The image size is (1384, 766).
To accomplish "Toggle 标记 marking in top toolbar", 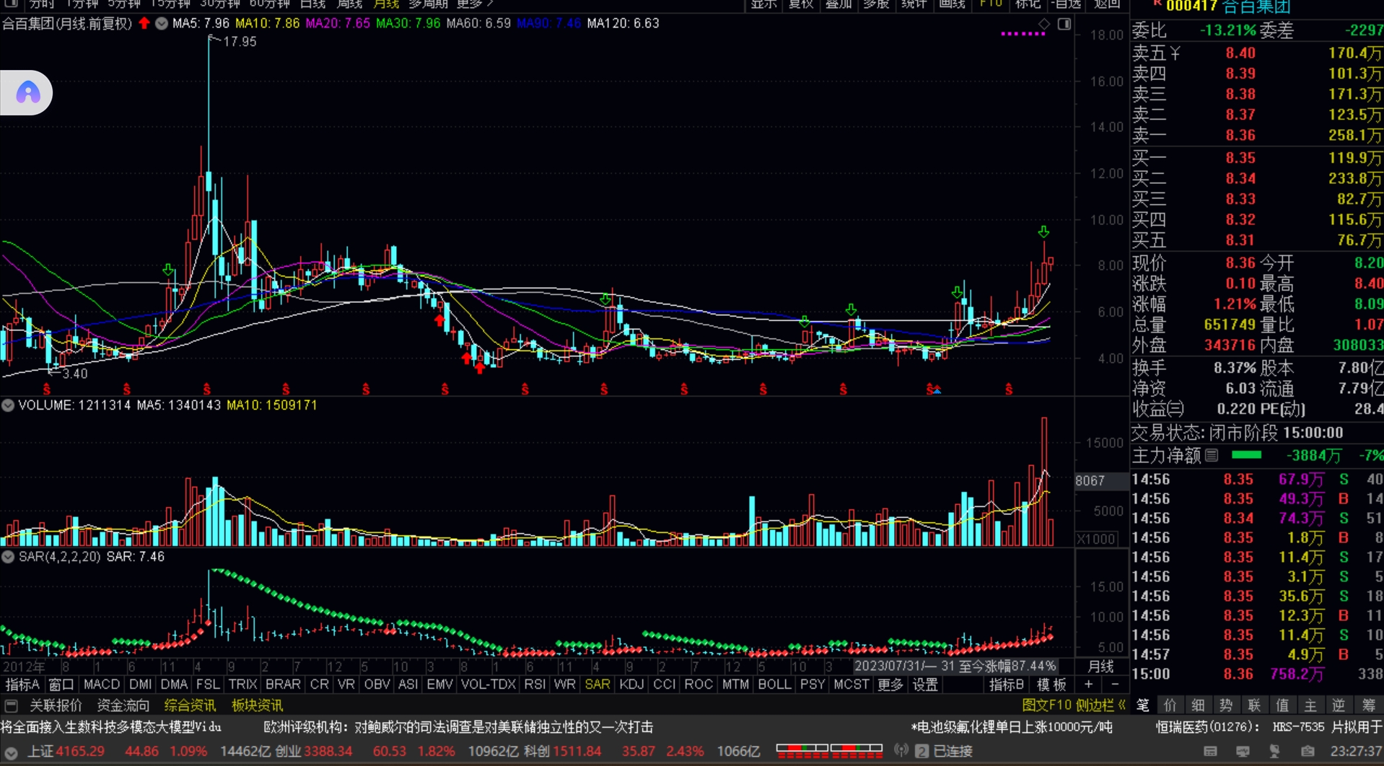I will 1028,4.
